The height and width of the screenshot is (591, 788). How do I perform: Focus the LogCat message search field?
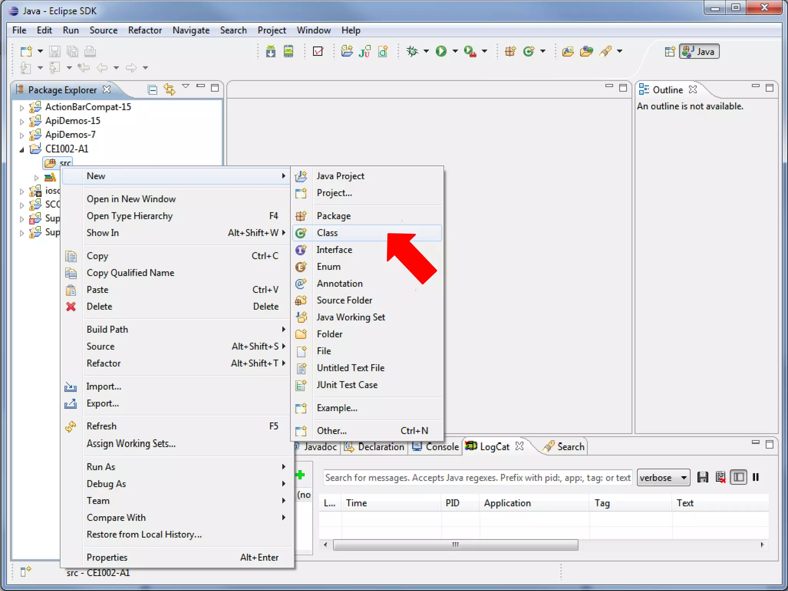(x=477, y=477)
